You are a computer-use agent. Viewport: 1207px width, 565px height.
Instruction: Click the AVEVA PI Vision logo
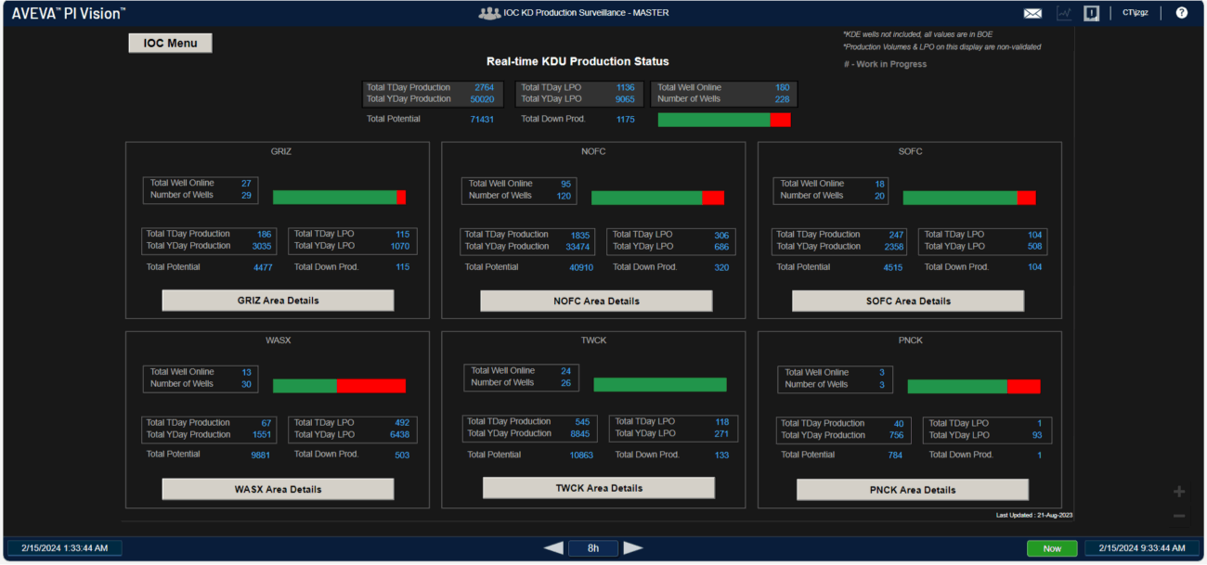pos(69,13)
